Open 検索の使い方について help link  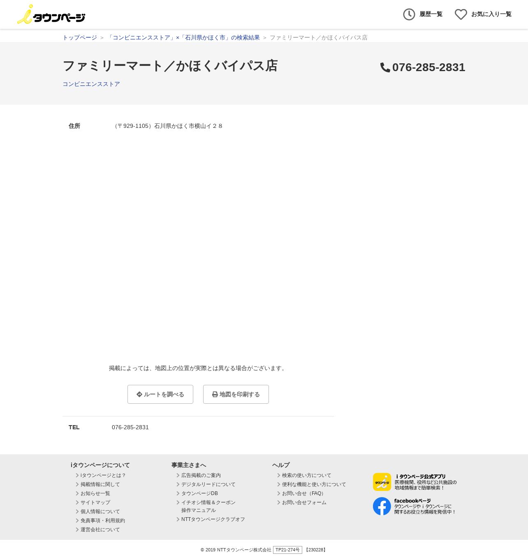[307, 475]
